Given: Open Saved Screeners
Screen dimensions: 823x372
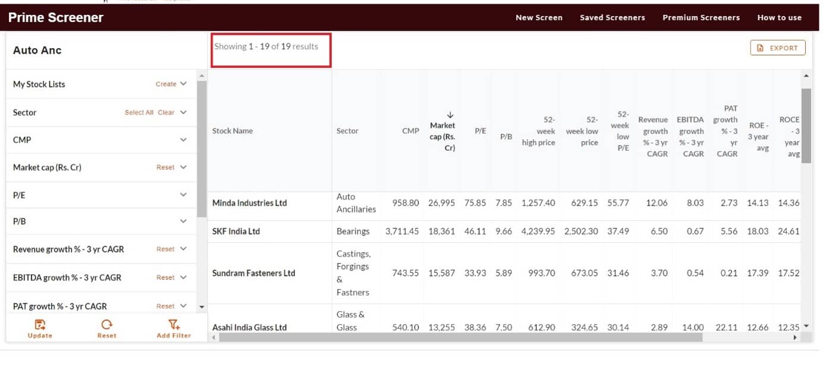Looking at the screenshot, I should pyautogui.click(x=612, y=18).
